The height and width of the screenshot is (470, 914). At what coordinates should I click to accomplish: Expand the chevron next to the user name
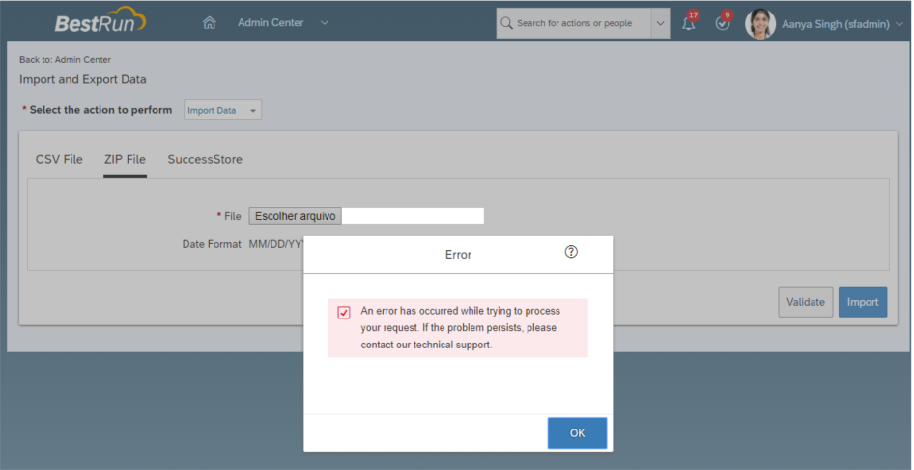point(899,24)
